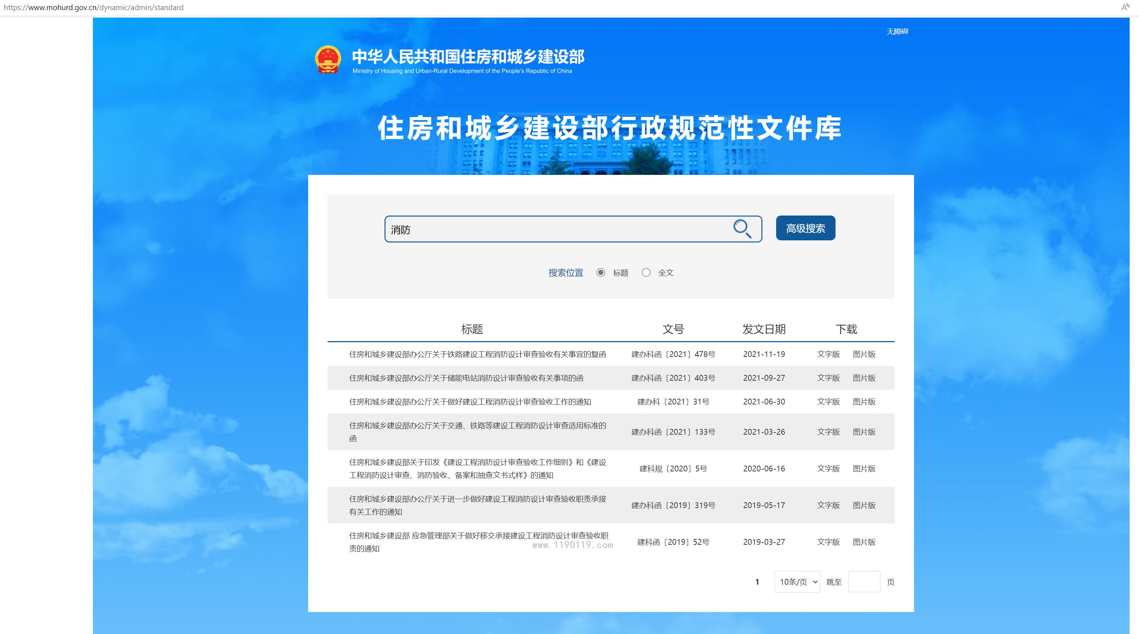Click the date 2021-06-30
1139x634 pixels.
click(764, 402)
